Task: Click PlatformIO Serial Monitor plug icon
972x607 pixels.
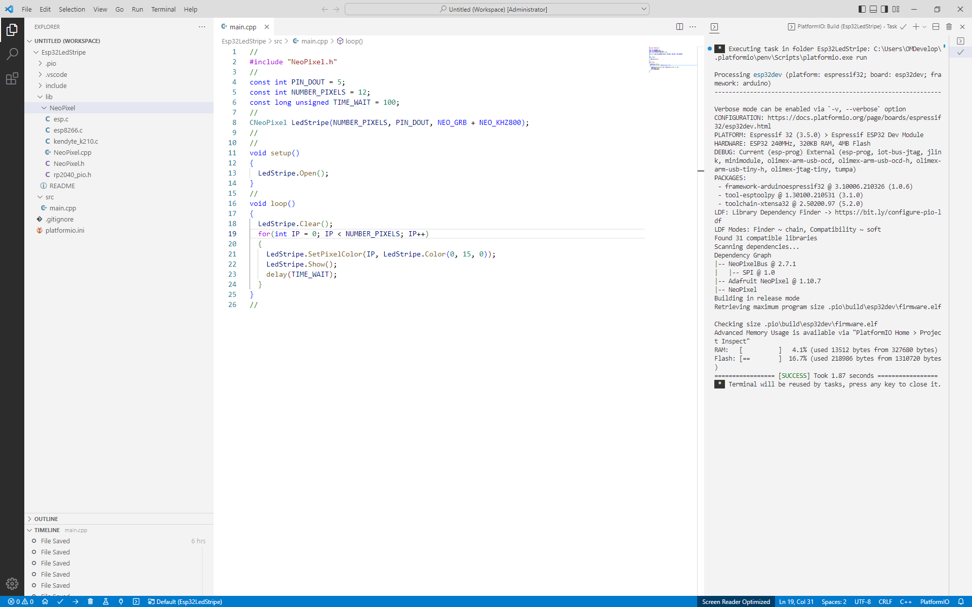Action: (x=121, y=601)
